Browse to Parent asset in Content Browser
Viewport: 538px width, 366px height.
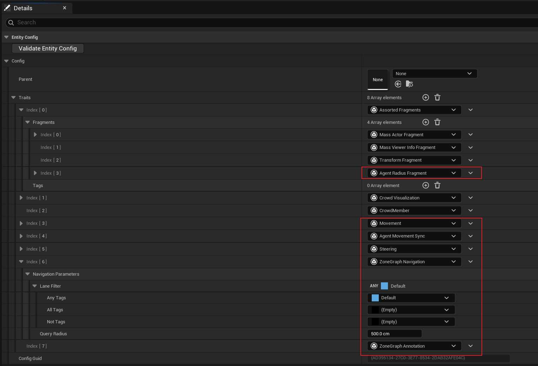tap(409, 84)
